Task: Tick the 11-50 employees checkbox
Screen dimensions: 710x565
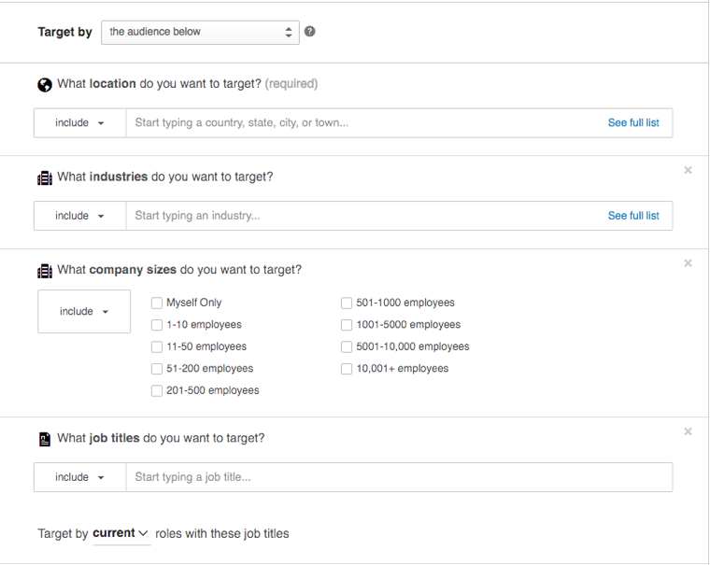Action: point(157,346)
